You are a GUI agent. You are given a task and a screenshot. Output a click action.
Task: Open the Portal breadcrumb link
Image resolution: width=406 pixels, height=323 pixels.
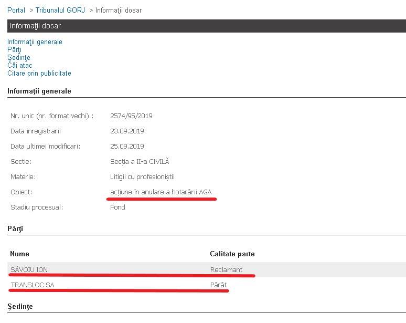tap(16, 11)
